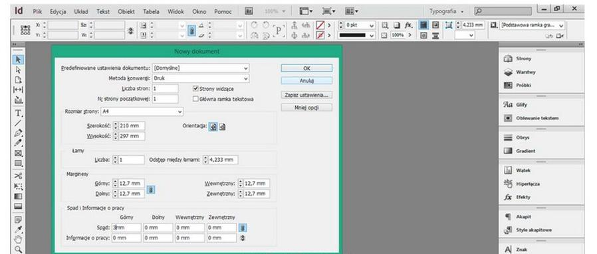Toggle the Spad values link chain

click(243, 227)
